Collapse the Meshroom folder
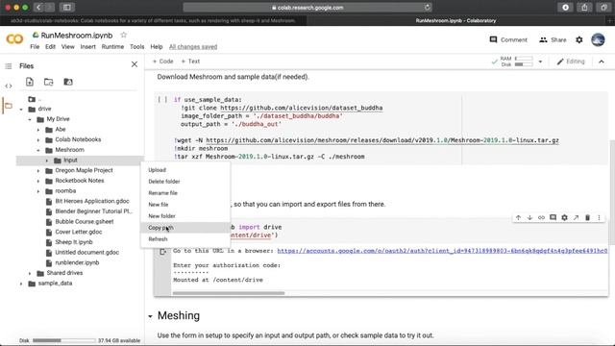Screen dimensions: 615x346 [38, 150]
